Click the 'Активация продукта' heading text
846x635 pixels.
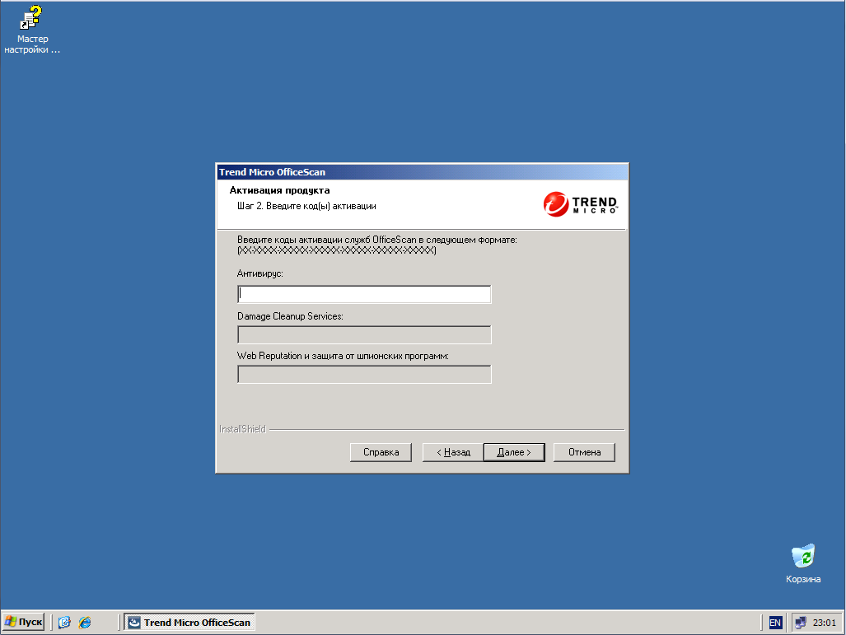[279, 190]
